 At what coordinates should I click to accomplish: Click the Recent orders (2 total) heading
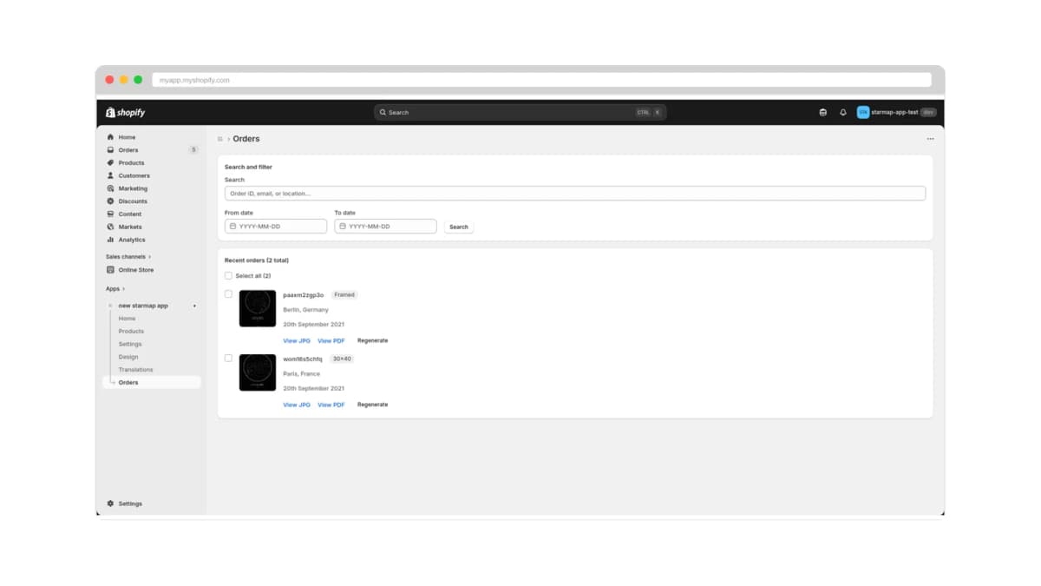pyautogui.click(x=257, y=260)
